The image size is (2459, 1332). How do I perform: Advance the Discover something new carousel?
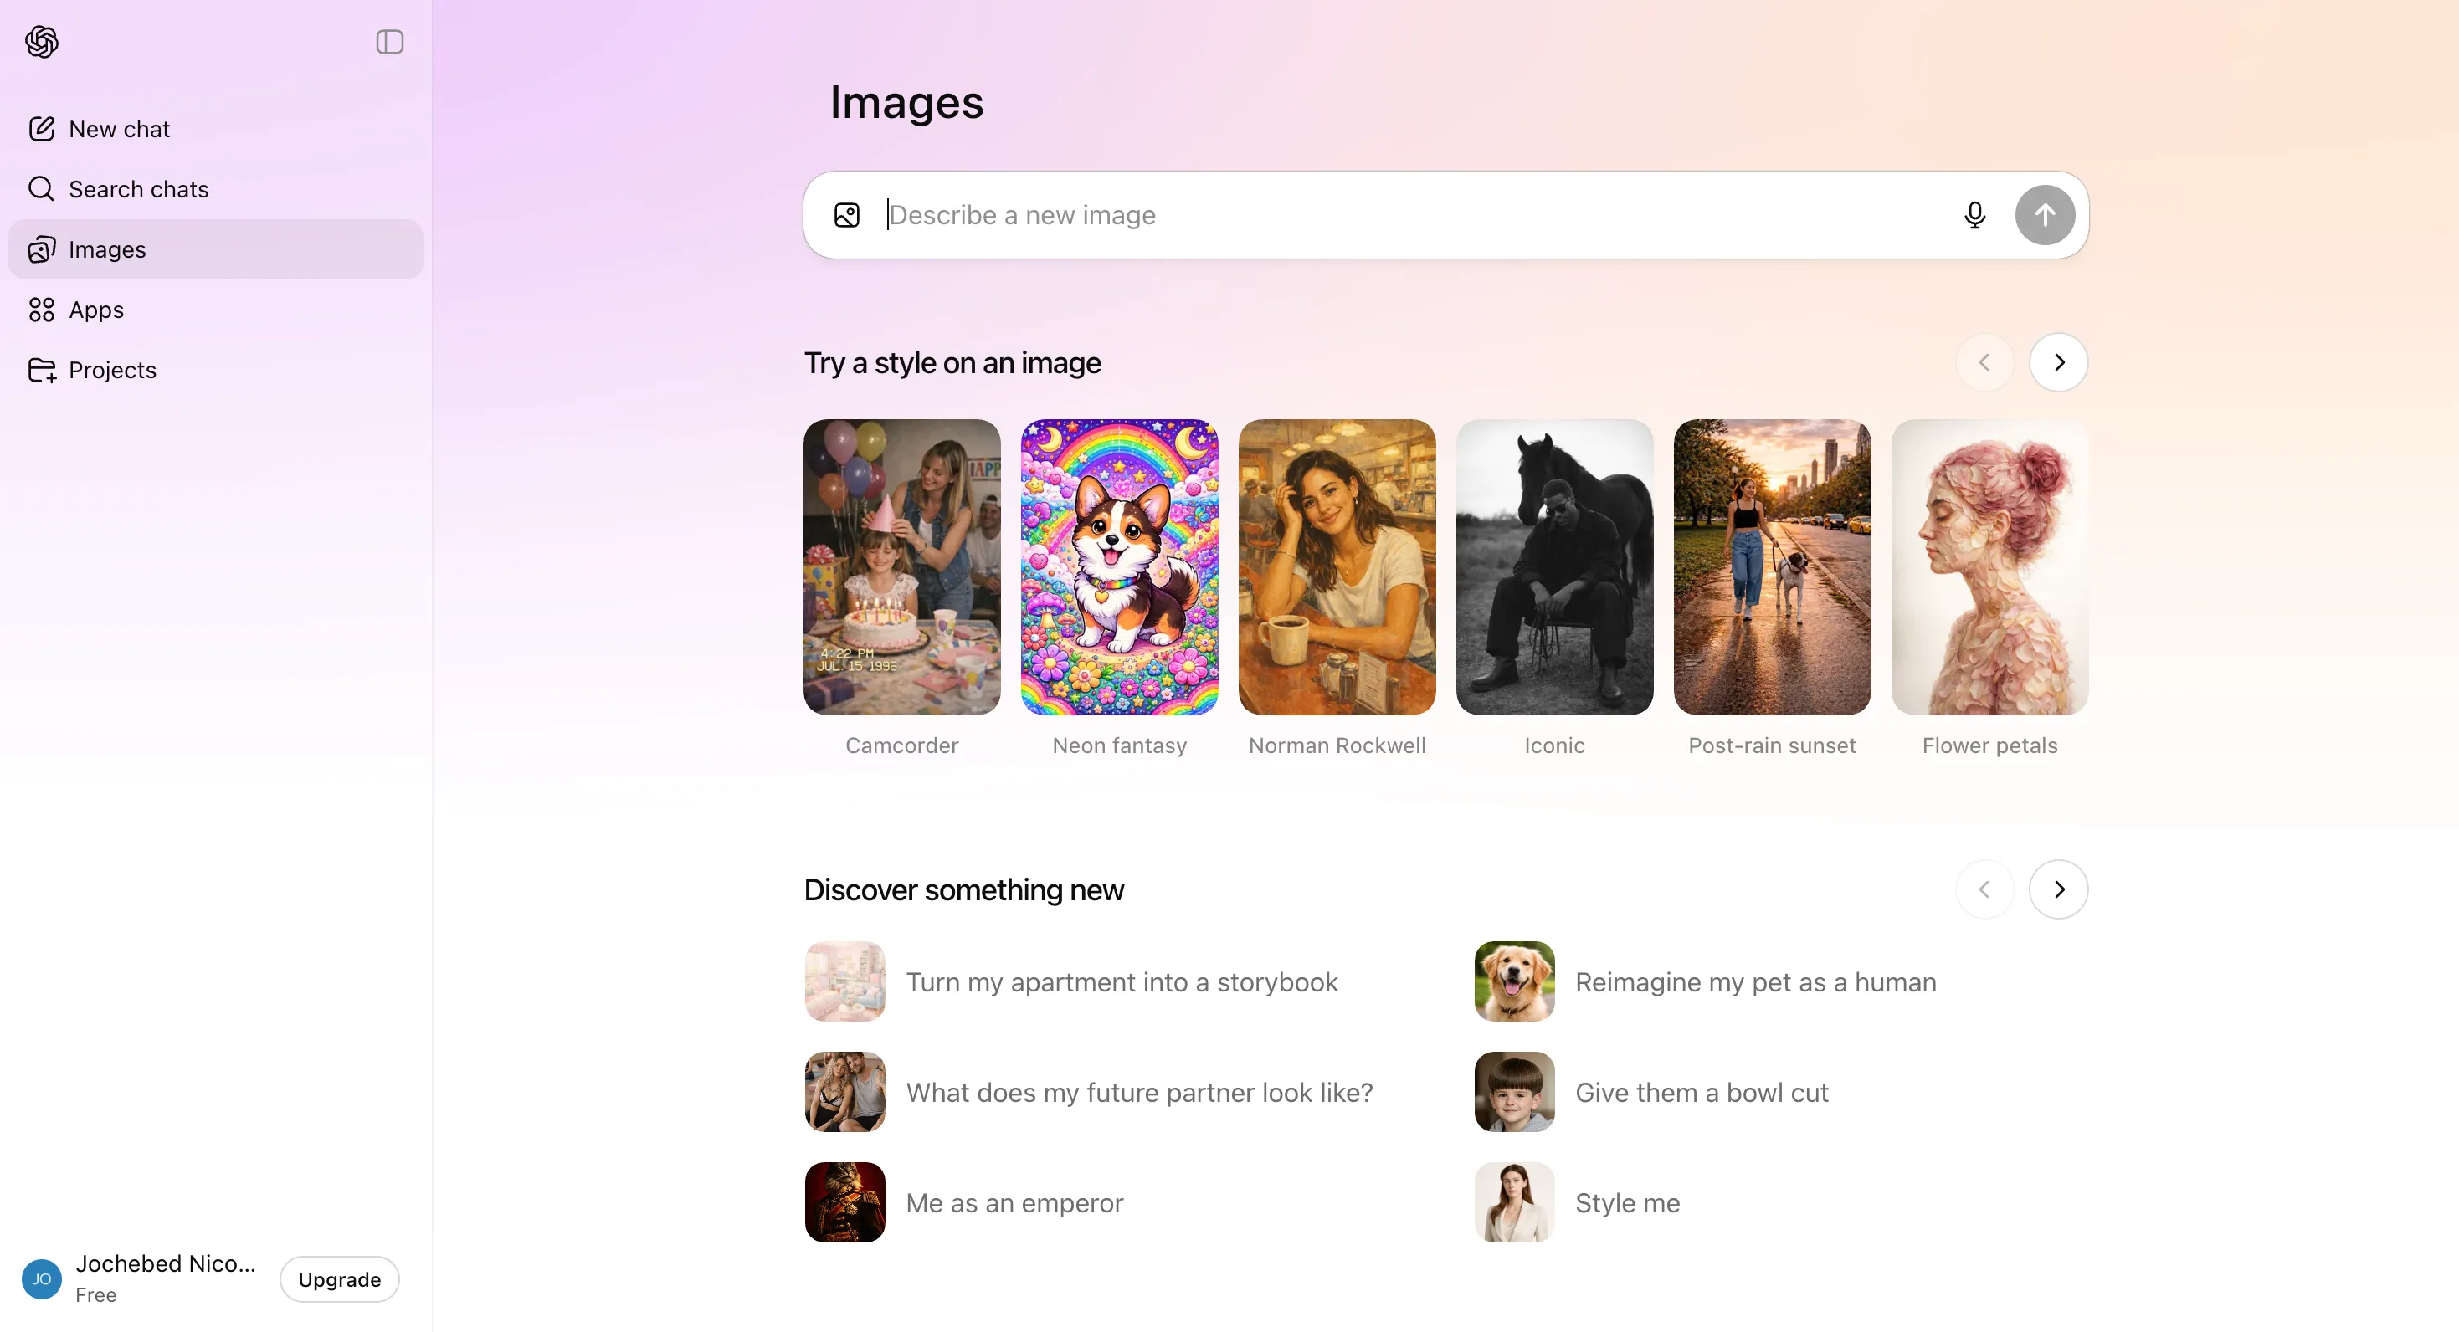tap(2058, 889)
